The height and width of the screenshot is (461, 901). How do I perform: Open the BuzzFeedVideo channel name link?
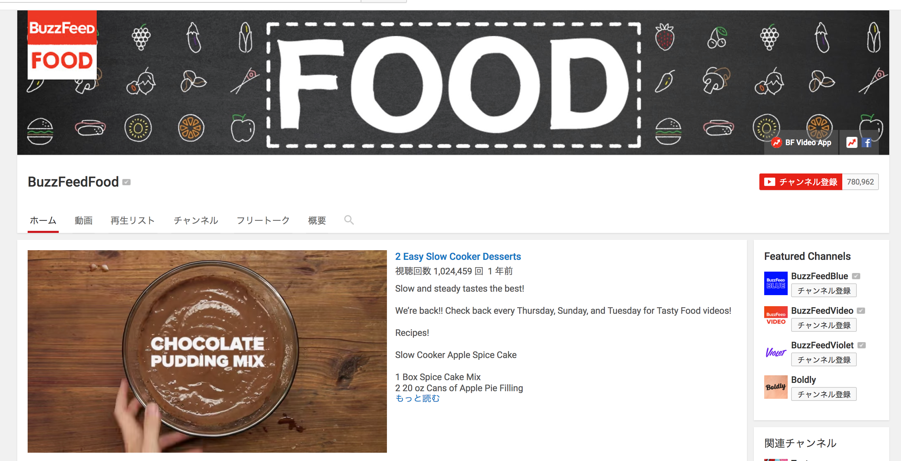pyautogui.click(x=822, y=311)
